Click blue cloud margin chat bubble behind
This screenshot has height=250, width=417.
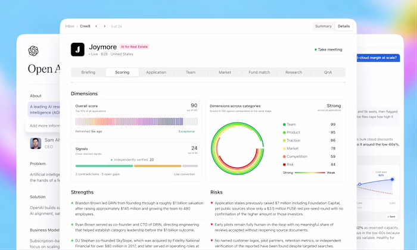click(378, 58)
